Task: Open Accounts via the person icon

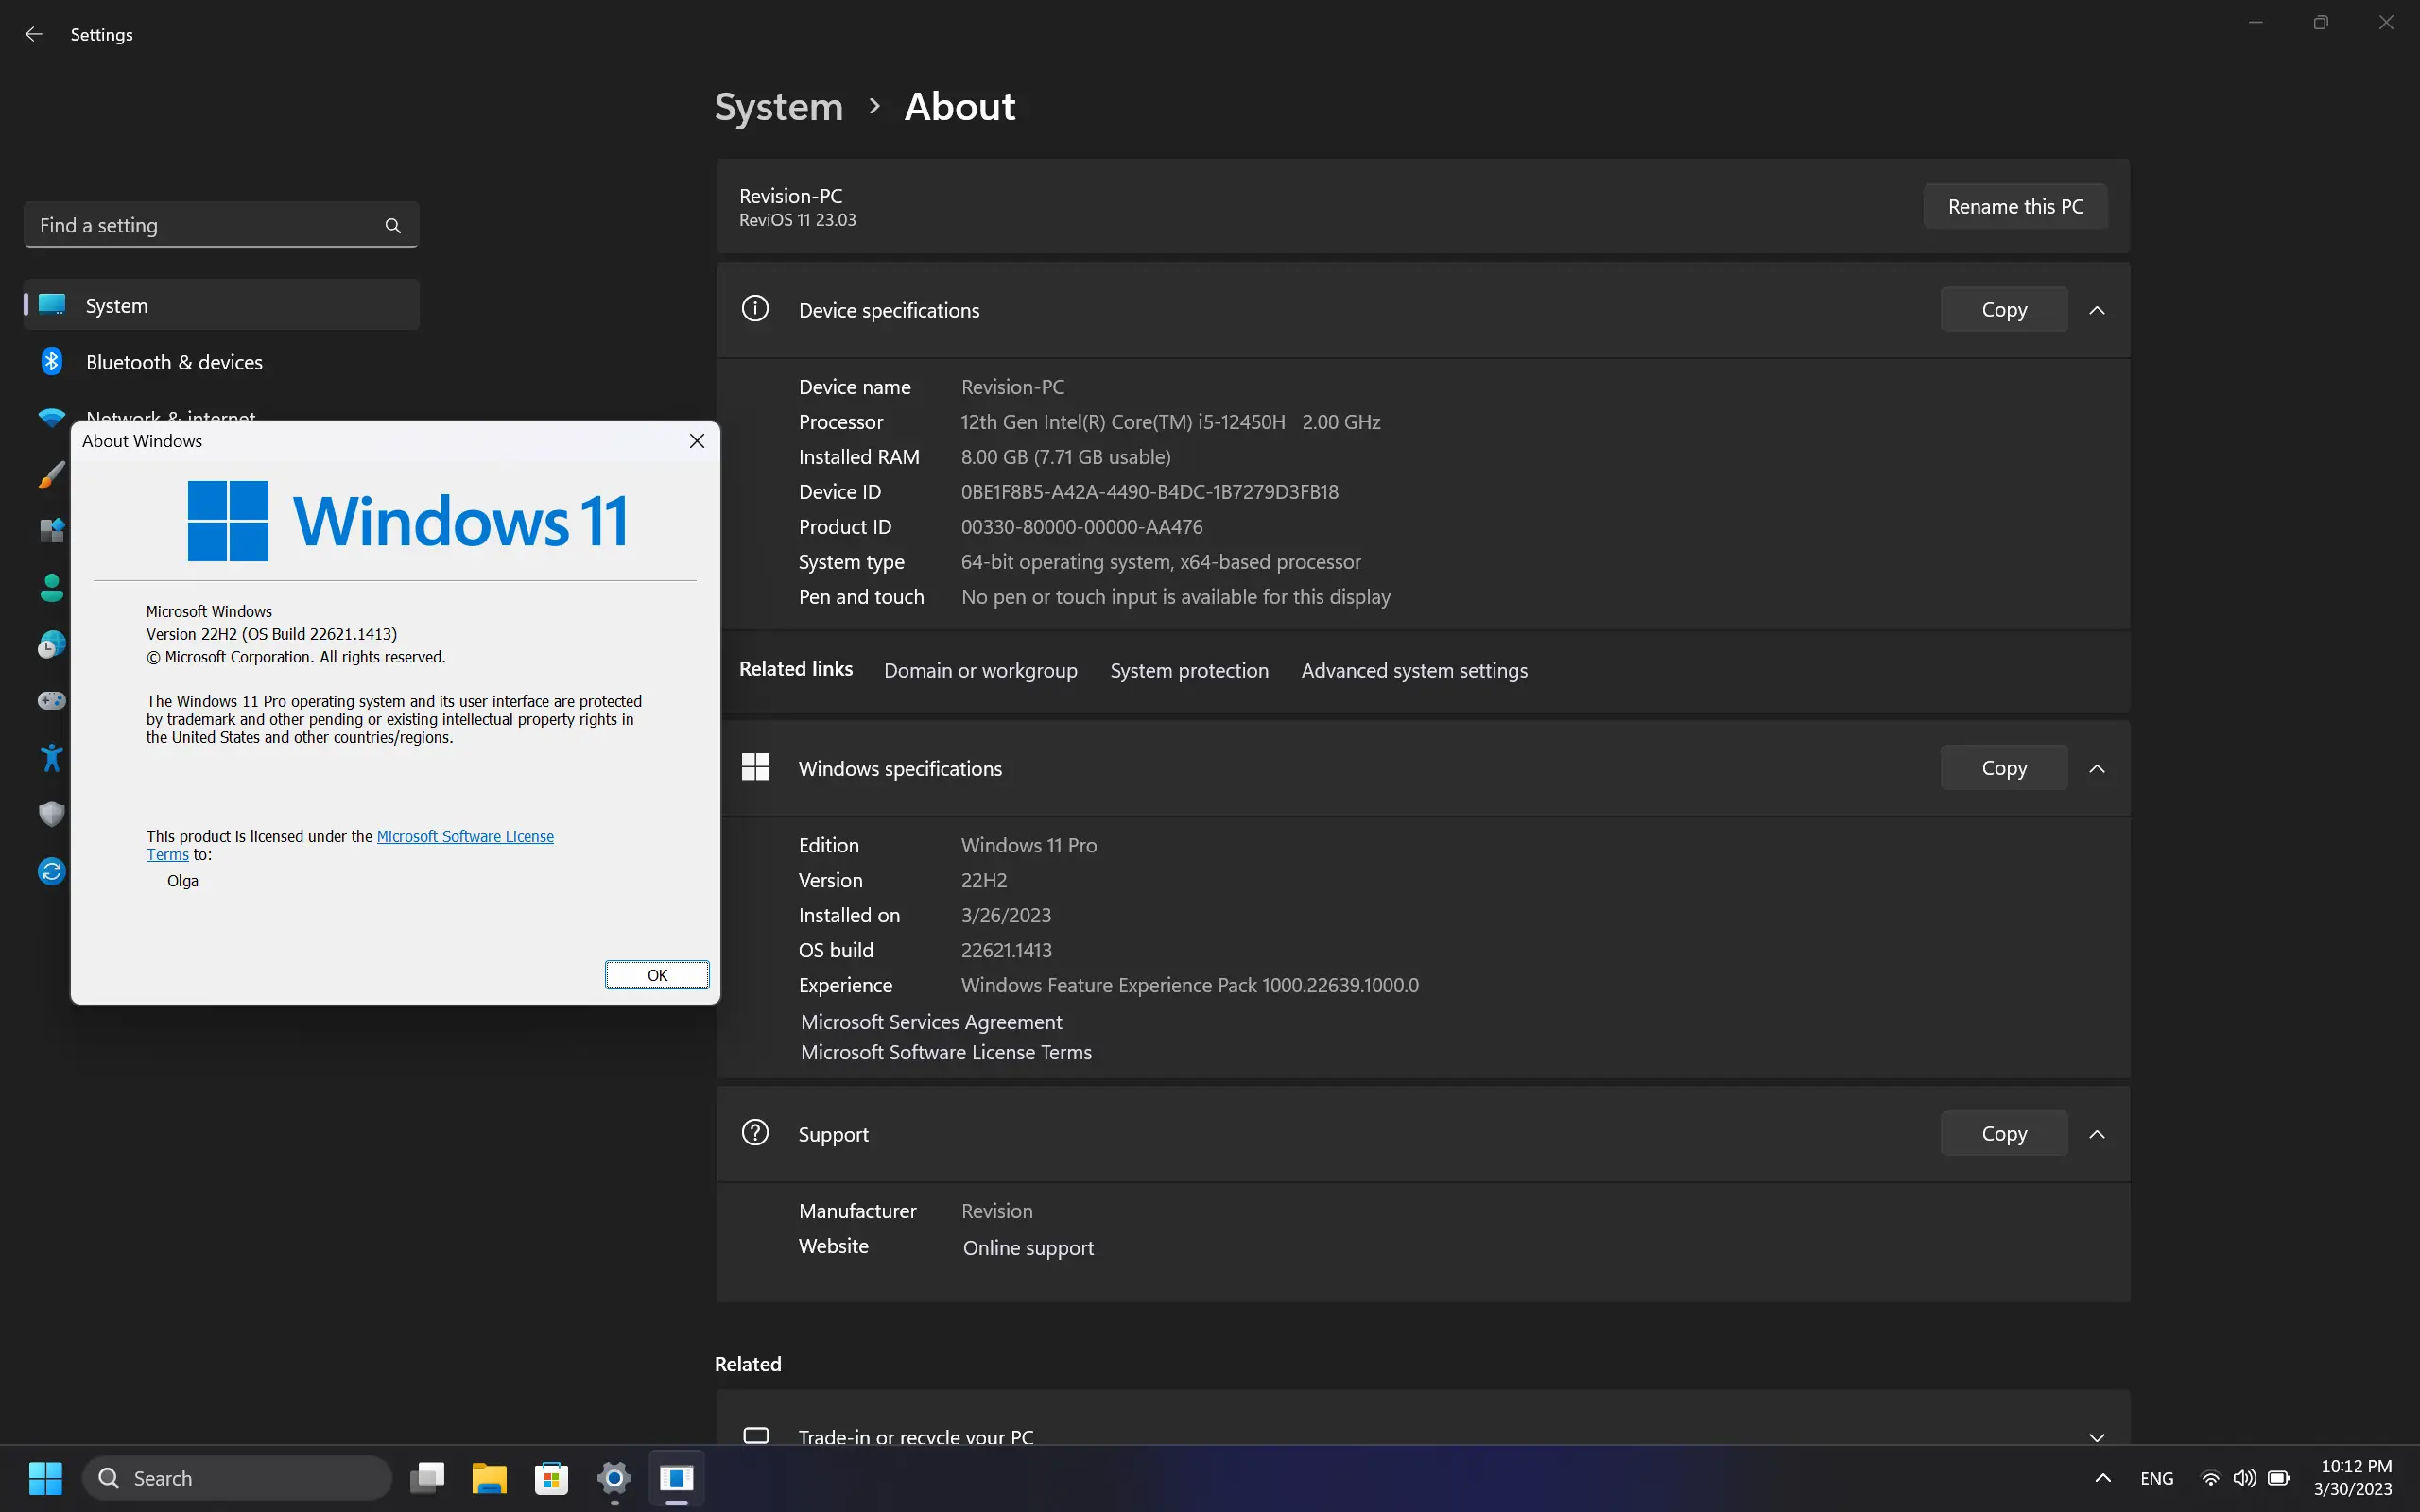Action: pyautogui.click(x=52, y=588)
